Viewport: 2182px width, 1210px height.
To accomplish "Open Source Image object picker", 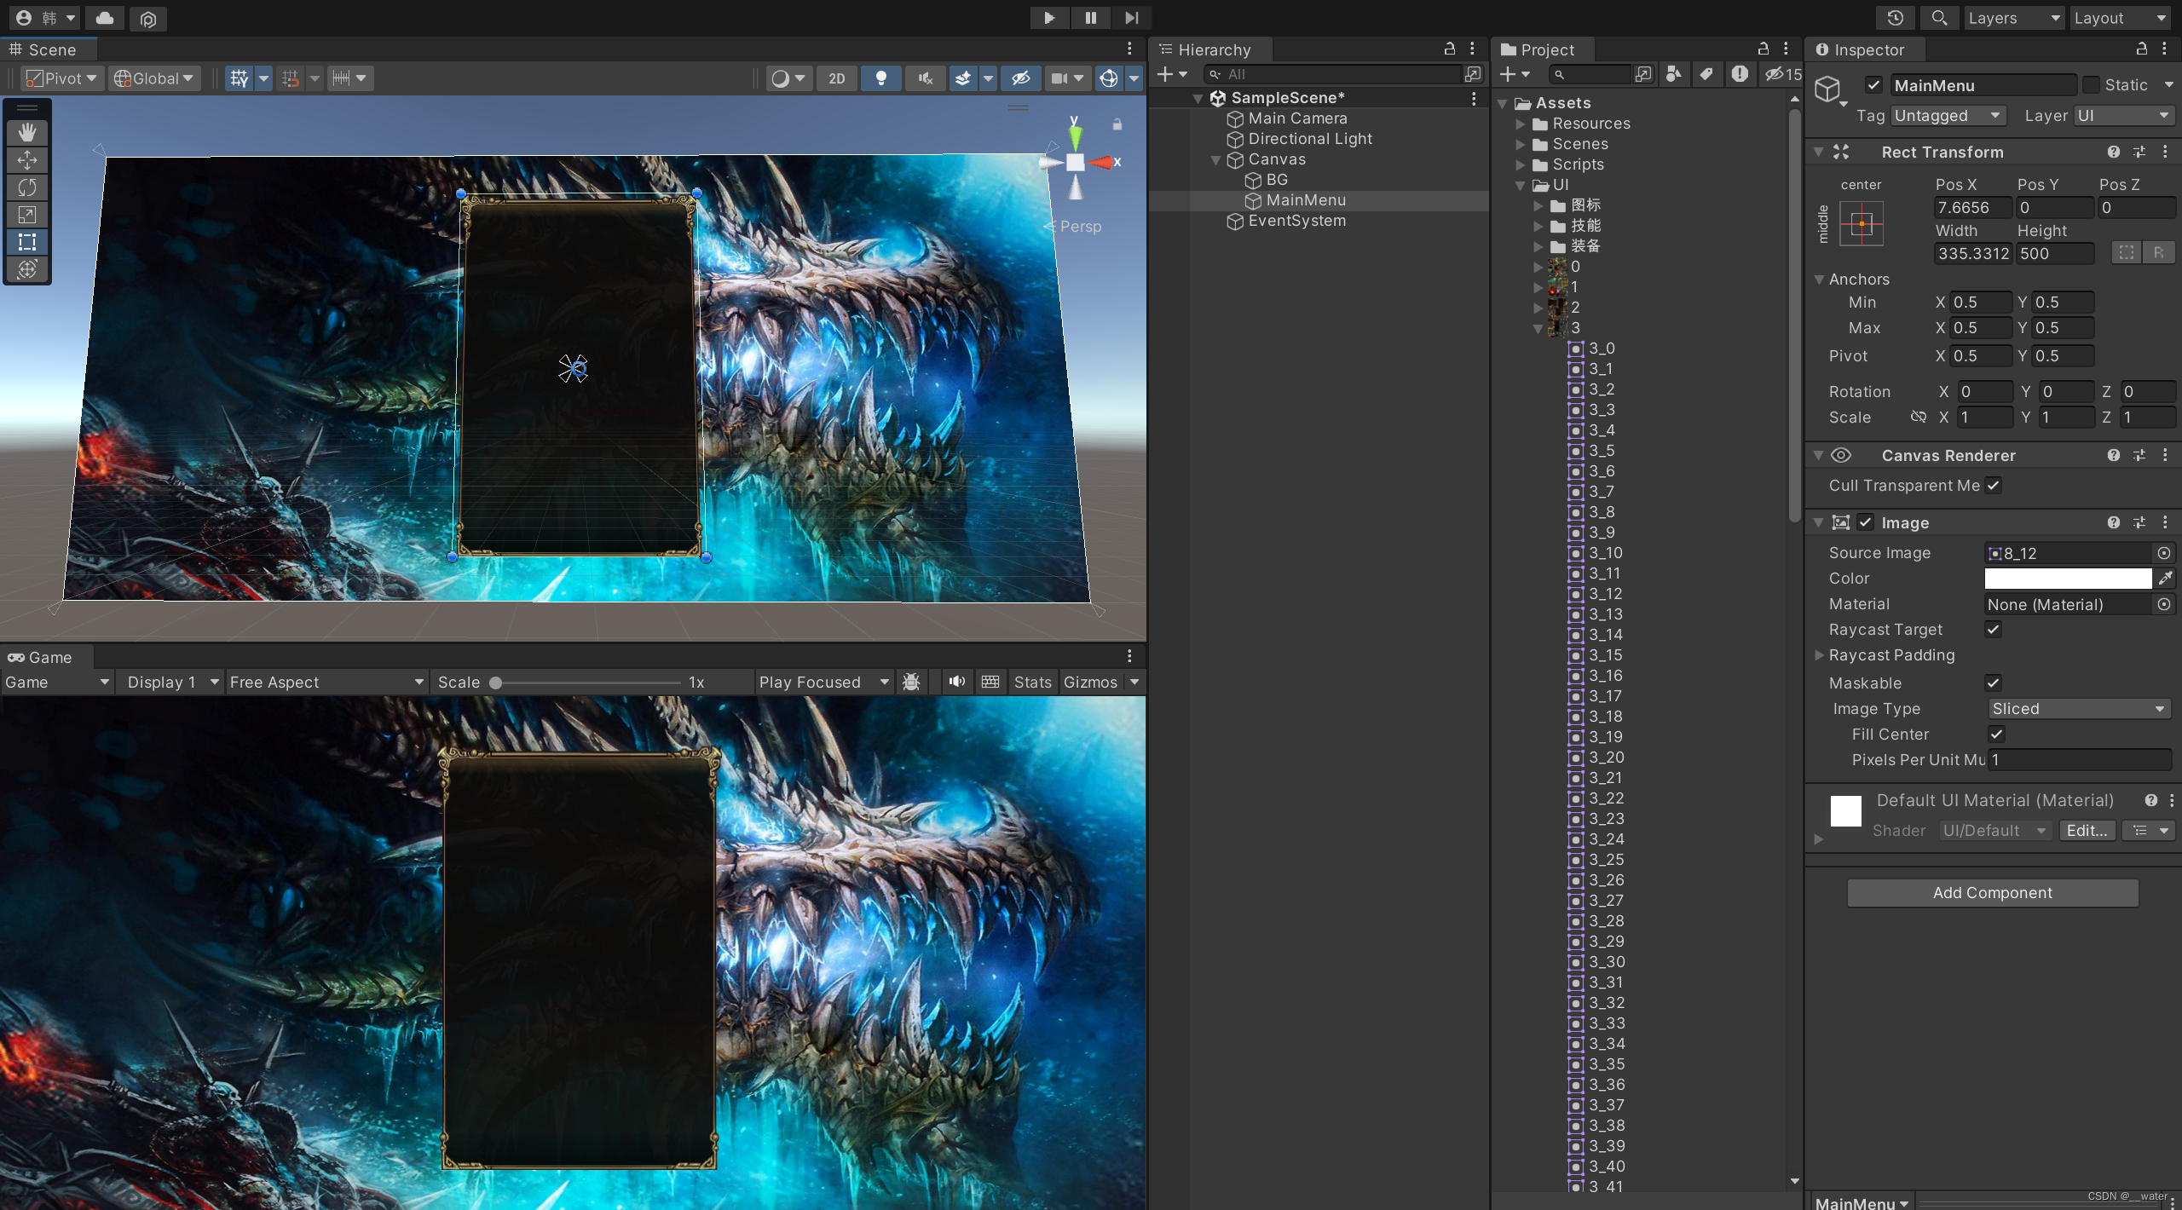I will click(2163, 553).
